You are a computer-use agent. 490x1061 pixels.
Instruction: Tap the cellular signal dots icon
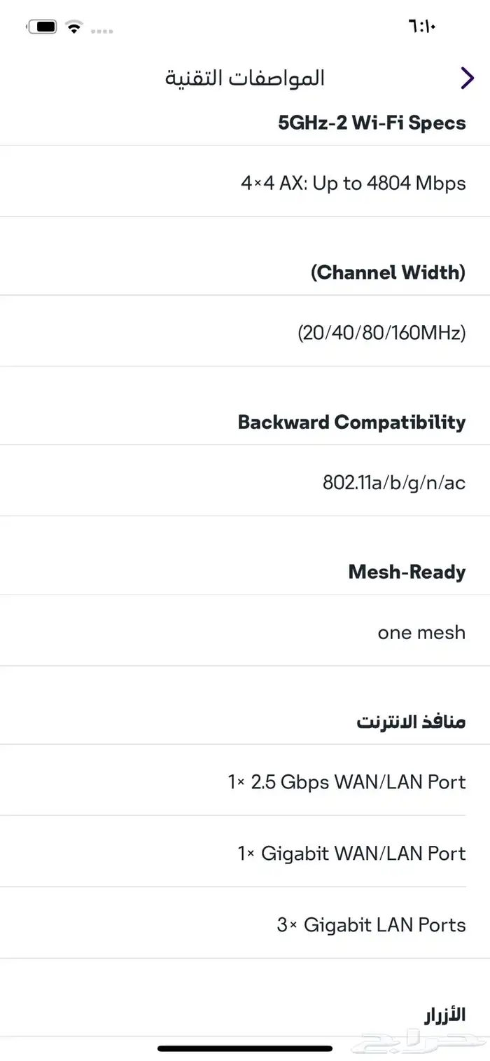coord(102,29)
